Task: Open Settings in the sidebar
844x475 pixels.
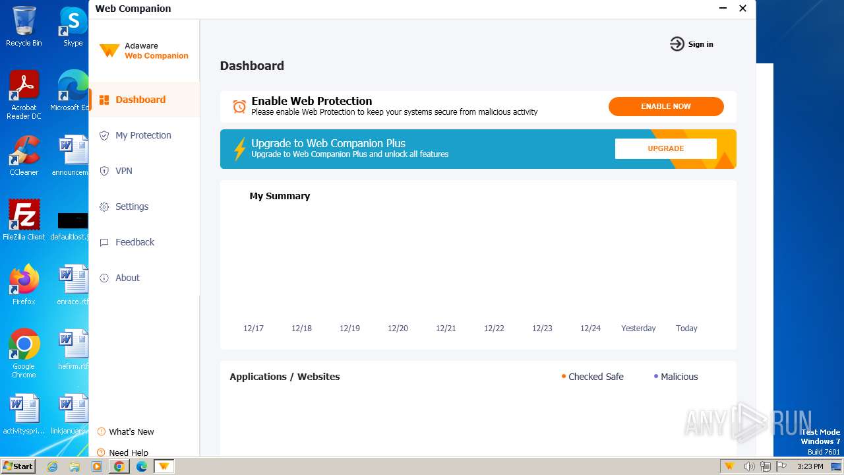Action: tap(144, 206)
